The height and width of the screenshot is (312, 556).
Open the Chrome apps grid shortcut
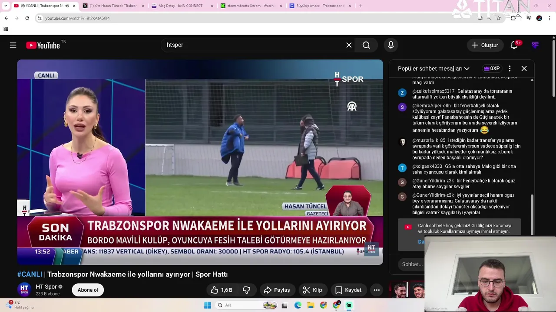[6, 29]
